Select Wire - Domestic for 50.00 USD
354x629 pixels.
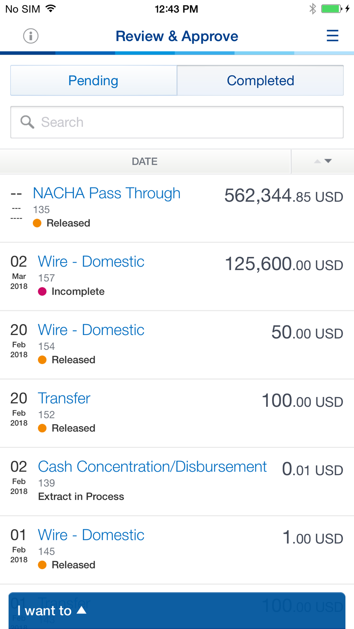click(x=177, y=345)
